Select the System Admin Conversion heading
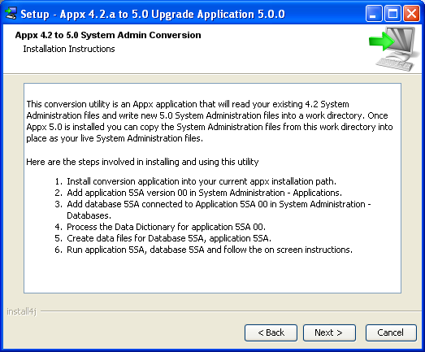The width and height of the screenshot is (425, 352). pyautogui.click(x=108, y=35)
